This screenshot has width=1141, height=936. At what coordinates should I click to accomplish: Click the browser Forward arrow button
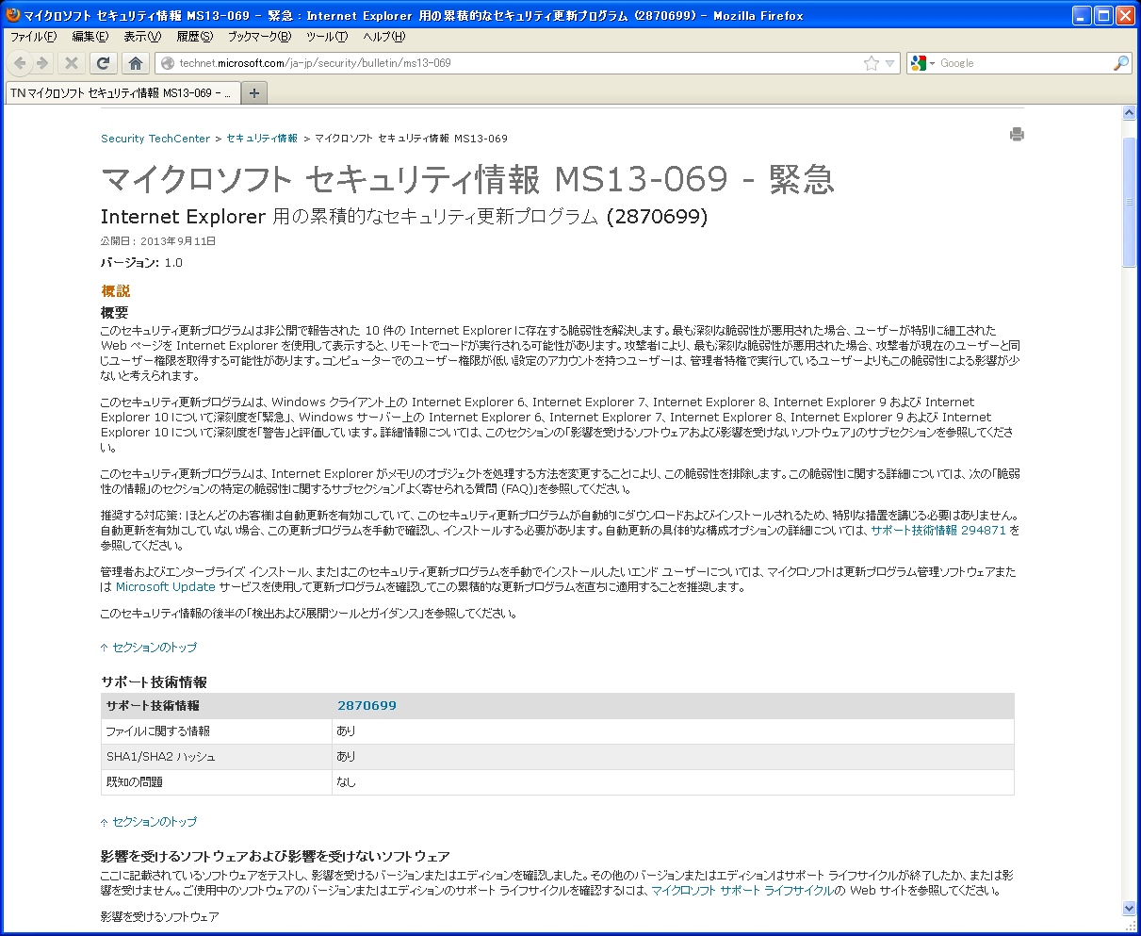(42, 63)
